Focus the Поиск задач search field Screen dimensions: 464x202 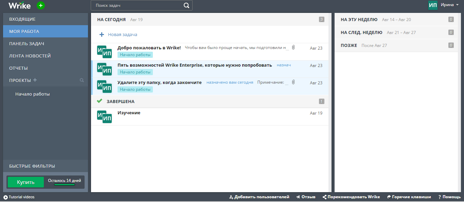(141, 5)
